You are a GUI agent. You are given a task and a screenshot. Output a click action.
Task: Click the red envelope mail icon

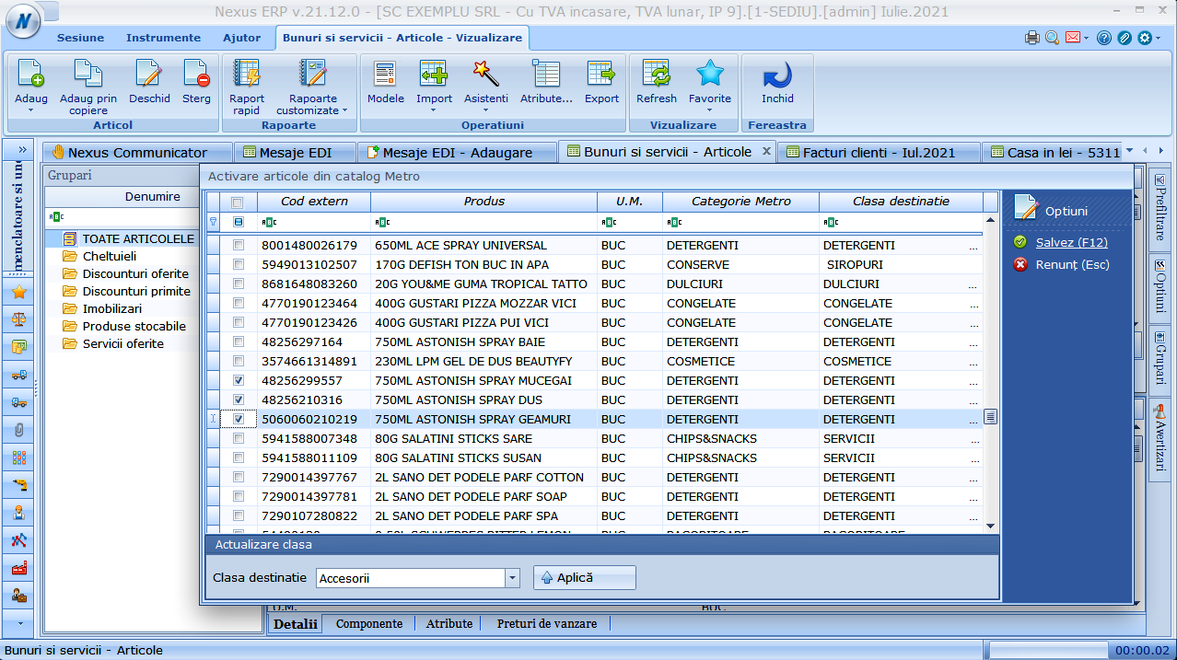pyautogui.click(x=1073, y=38)
